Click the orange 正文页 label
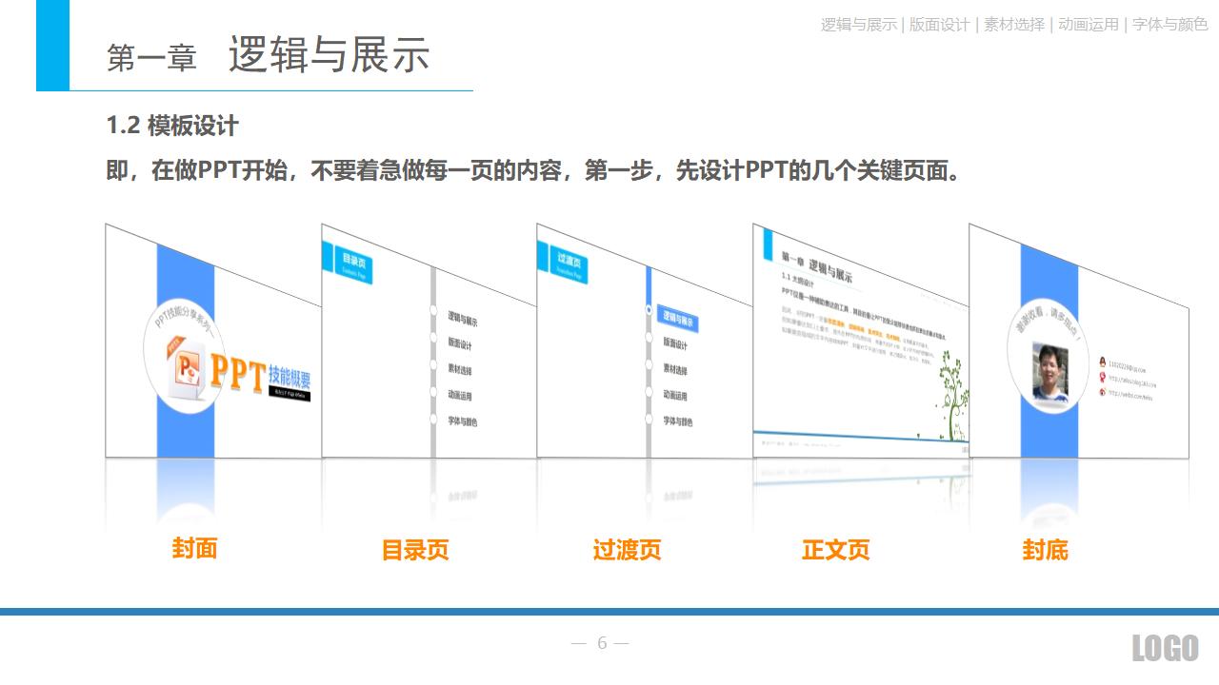Screen dimensions: 1219x685 click(x=837, y=550)
